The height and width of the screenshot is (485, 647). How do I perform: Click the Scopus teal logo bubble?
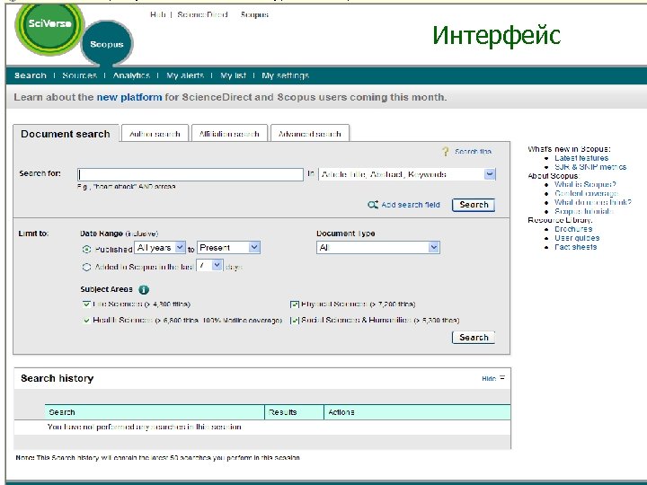click(107, 44)
